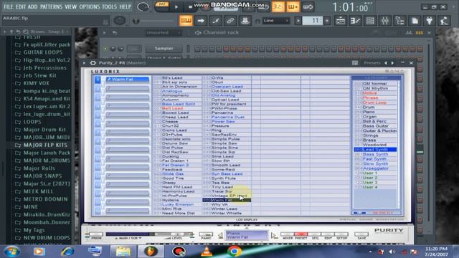
Task: Open the Purity window options arrow menu
Action: click(85, 63)
